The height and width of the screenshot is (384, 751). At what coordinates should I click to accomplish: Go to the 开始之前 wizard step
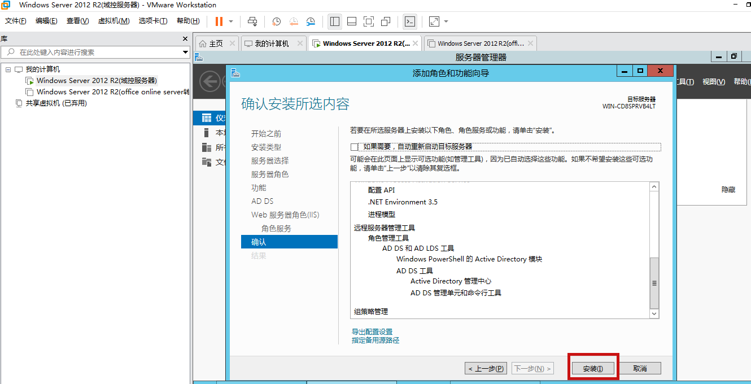point(266,134)
